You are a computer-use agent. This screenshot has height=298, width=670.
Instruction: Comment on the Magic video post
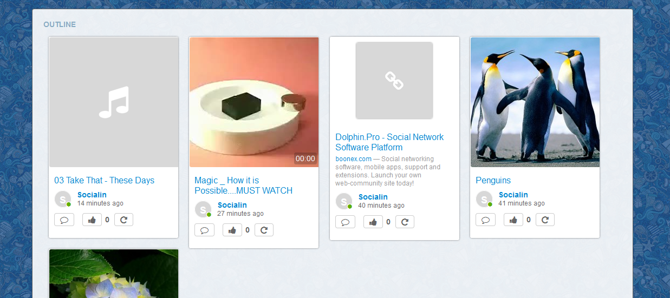tap(204, 230)
